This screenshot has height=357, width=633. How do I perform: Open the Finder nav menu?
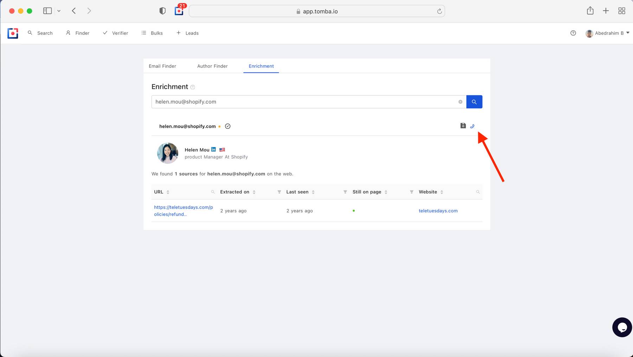(78, 33)
